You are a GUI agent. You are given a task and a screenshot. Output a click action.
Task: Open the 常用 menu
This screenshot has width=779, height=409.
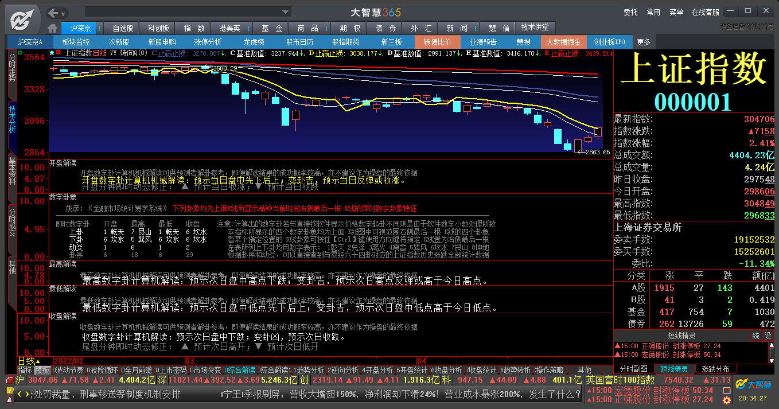[653, 12]
